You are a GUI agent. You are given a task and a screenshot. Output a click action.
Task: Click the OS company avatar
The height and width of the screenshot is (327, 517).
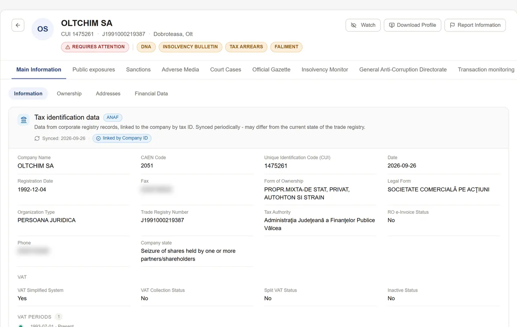[43, 29]
